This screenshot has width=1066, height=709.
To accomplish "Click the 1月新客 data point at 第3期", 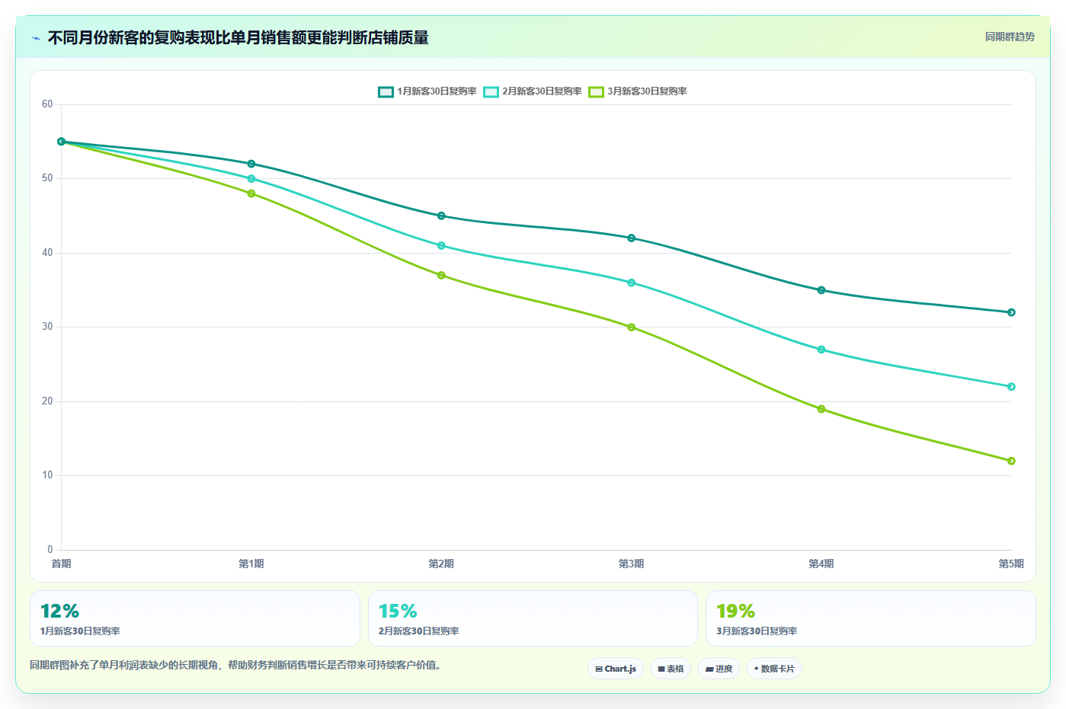I will (631, 238).
